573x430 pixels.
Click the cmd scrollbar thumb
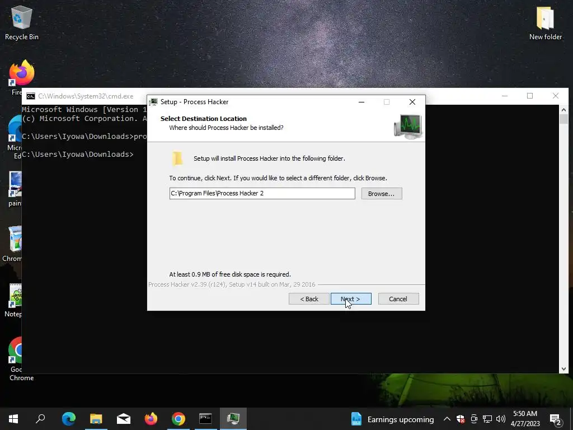pyautogui.click(x=563, y=119)
